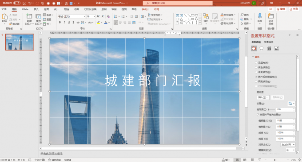Viewport: 302px width, 162px height.
Task: Open the font size 18 dropdown
Action: pos(94,16)
